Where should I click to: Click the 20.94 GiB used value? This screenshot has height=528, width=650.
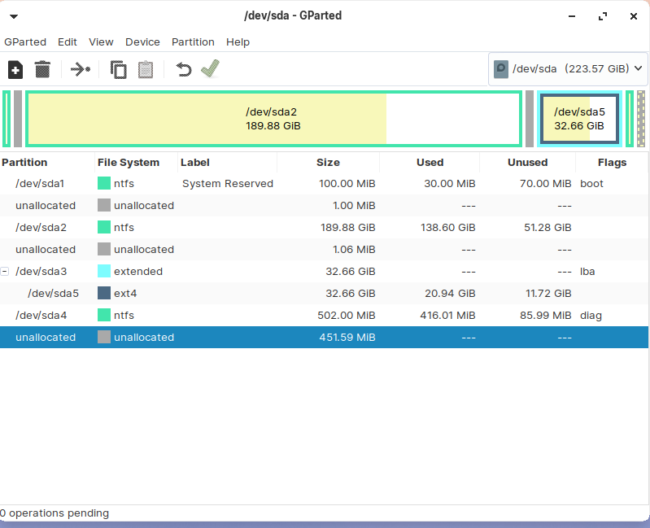point(450,294)
